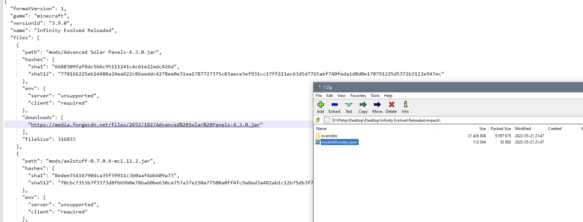Click the "game": "minecraft" line

click(x=40, y=16)
